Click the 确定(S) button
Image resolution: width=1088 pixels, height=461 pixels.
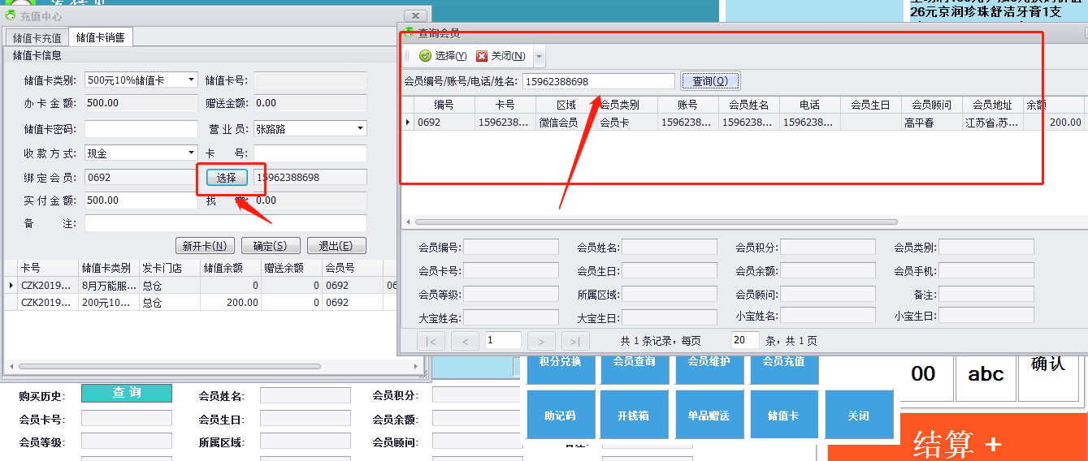pyautogui.click(x=270, y=246)
